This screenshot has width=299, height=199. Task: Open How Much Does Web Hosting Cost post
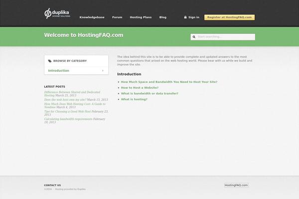[x=75, y=105]
